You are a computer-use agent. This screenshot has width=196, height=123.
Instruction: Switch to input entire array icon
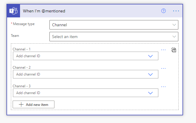click(174, 50)
